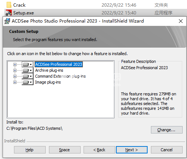Open drive icon dropdown for Archive plug-ins
The height and width of the screenshot is (159, 187).
(x=28, y=70)
